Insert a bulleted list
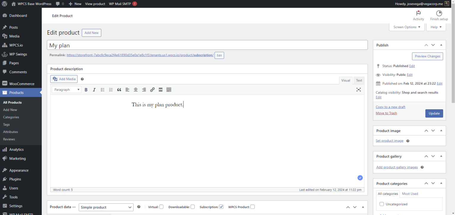Screen dimensions: 455x215 click(x=102, y=89)
